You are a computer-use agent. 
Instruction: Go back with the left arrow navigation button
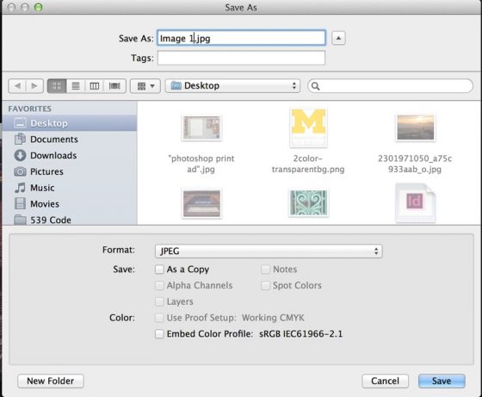[17, 86]
